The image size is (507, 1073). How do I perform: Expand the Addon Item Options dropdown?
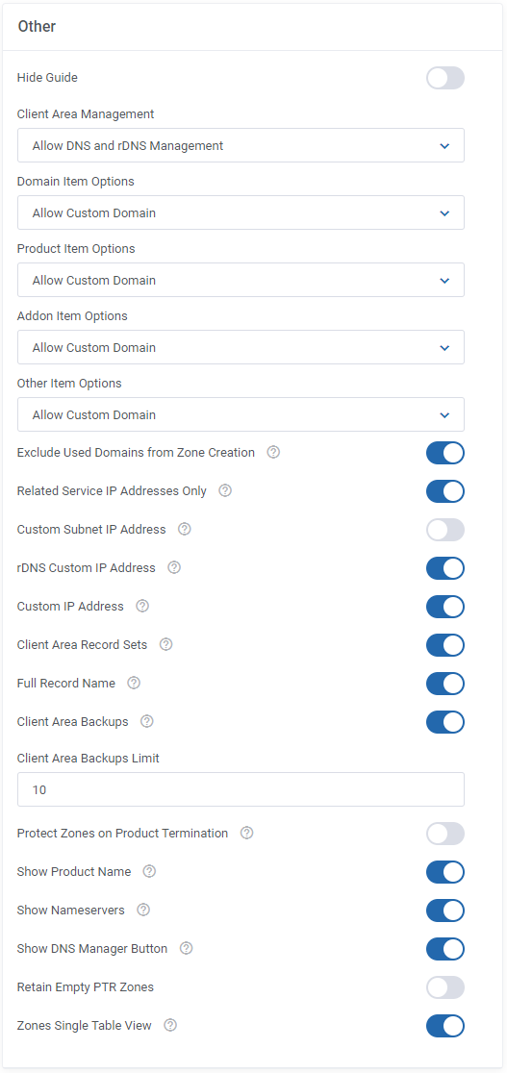click(241, 348)
